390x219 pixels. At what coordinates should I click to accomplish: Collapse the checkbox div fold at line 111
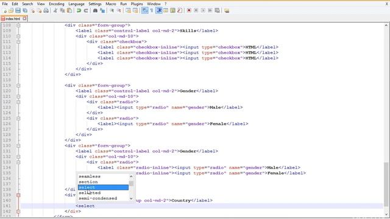(18, 42)
